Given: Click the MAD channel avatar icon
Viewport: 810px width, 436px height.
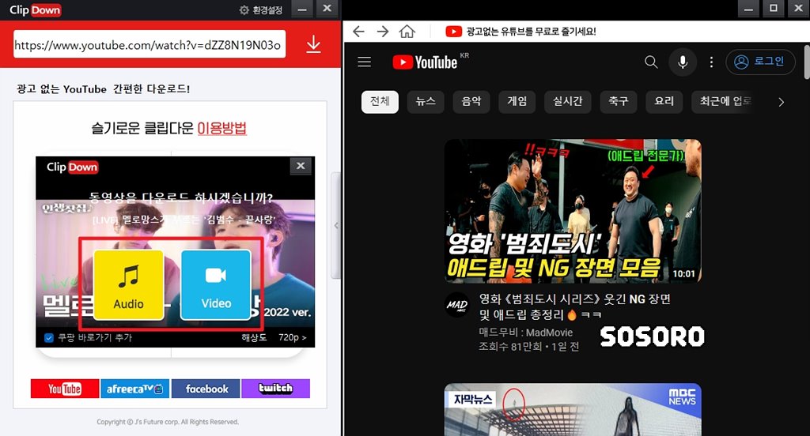Looking at the screenshot, I should click(x=457, y=305).
